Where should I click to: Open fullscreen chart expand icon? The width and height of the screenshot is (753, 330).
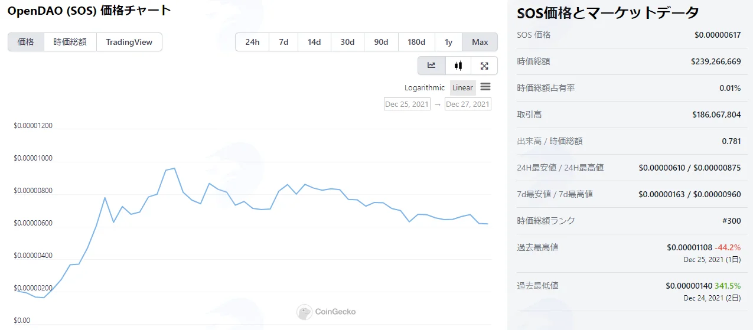[484, 66]
